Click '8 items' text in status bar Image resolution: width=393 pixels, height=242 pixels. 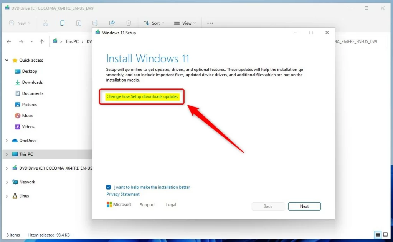(13, 235)
